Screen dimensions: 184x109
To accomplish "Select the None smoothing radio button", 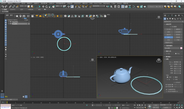I will [x=167, y=79].
